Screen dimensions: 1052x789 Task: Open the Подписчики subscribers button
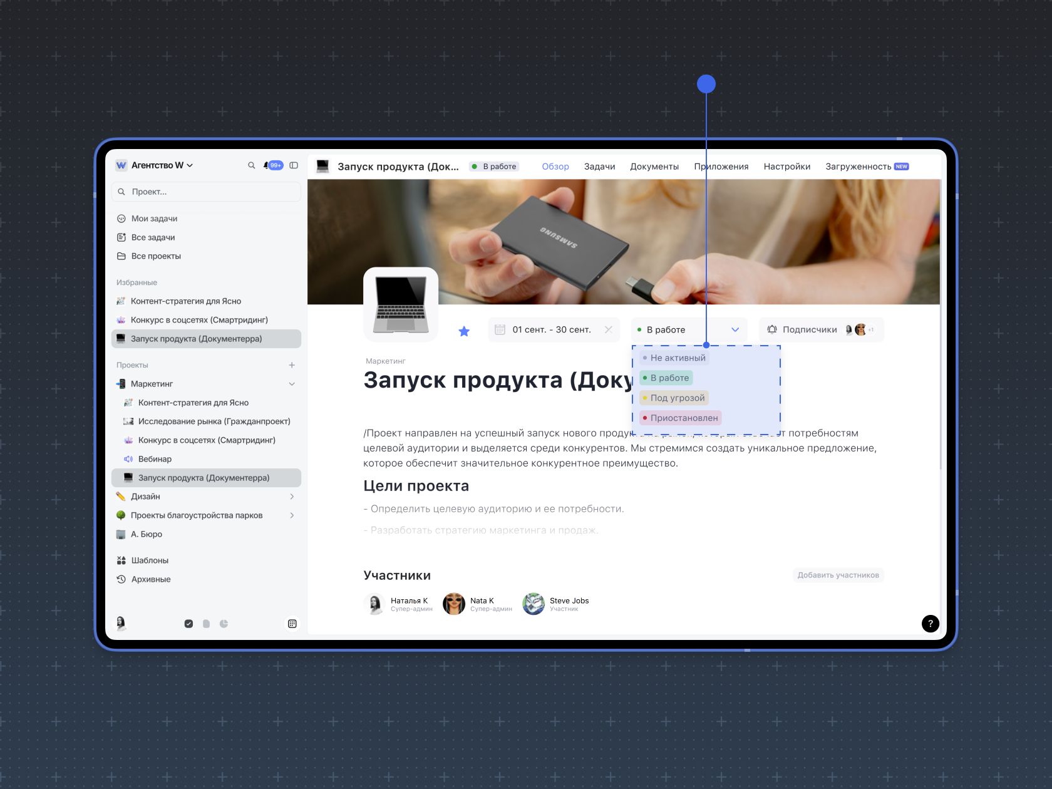[809, 329]
